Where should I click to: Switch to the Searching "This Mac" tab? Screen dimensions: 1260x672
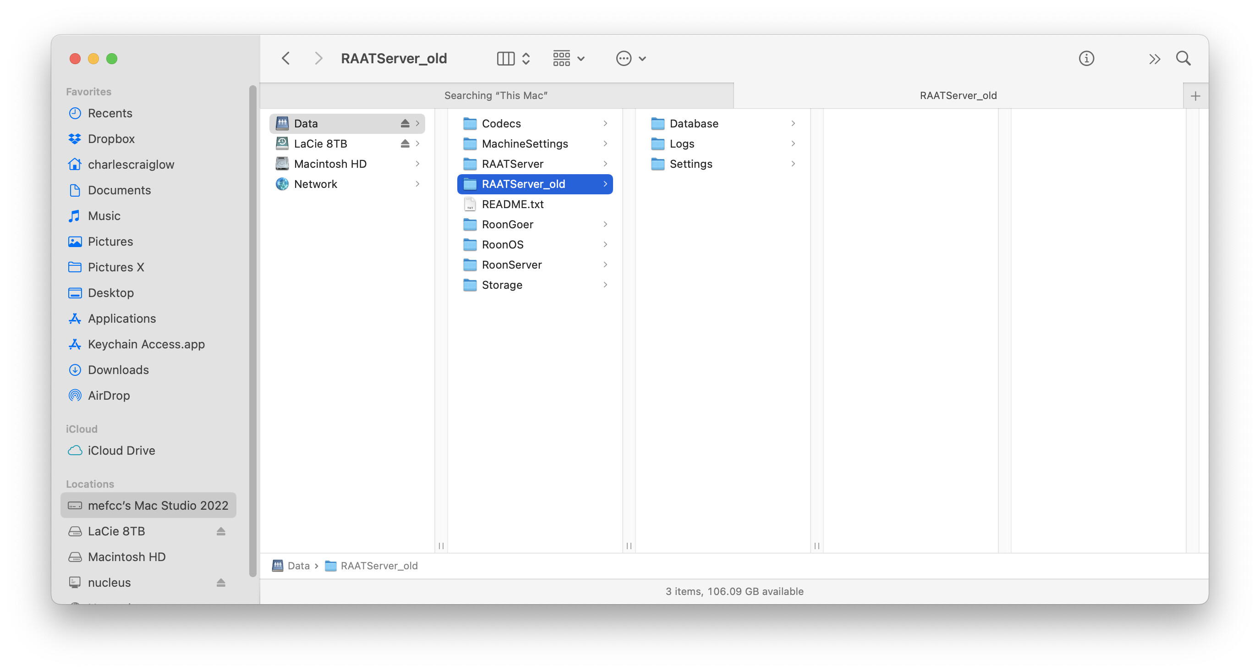tap(496, 95)
